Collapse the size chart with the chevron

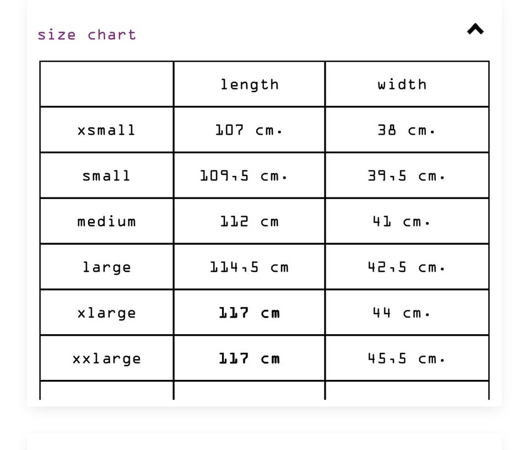[x=475, y=29]
